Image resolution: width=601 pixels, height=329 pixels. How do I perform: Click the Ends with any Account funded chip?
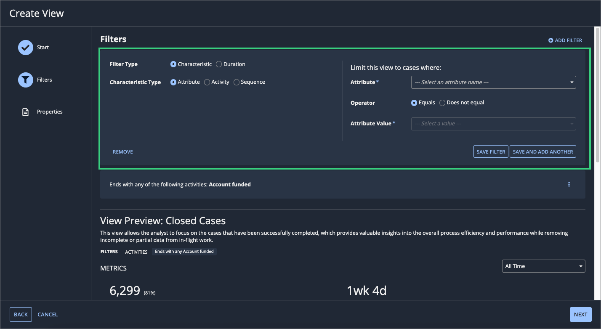click(x=184, y=252)
